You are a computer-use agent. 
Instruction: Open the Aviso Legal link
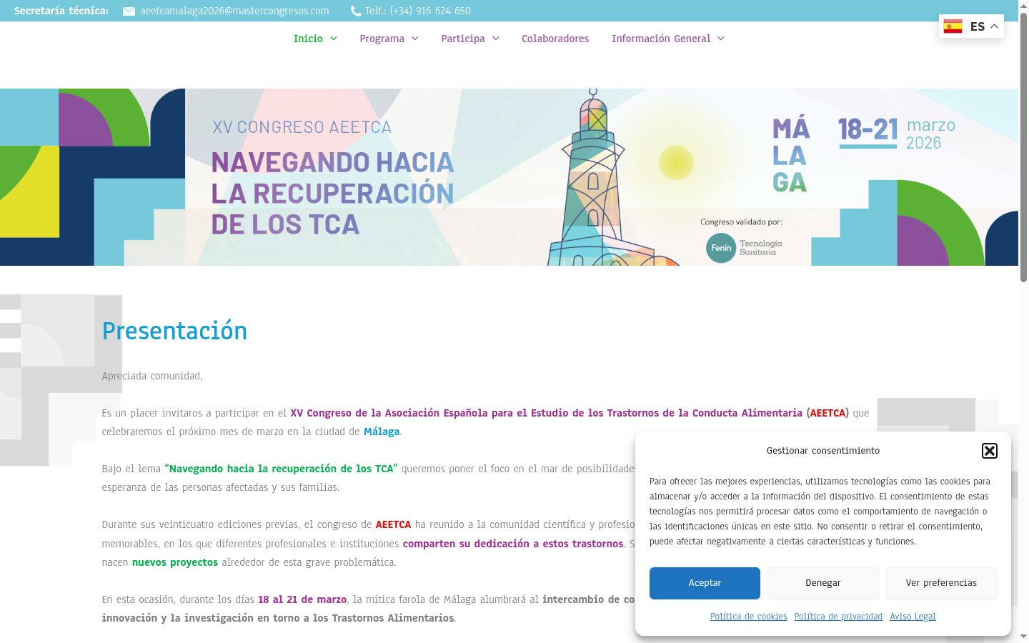tap(913, 617)
